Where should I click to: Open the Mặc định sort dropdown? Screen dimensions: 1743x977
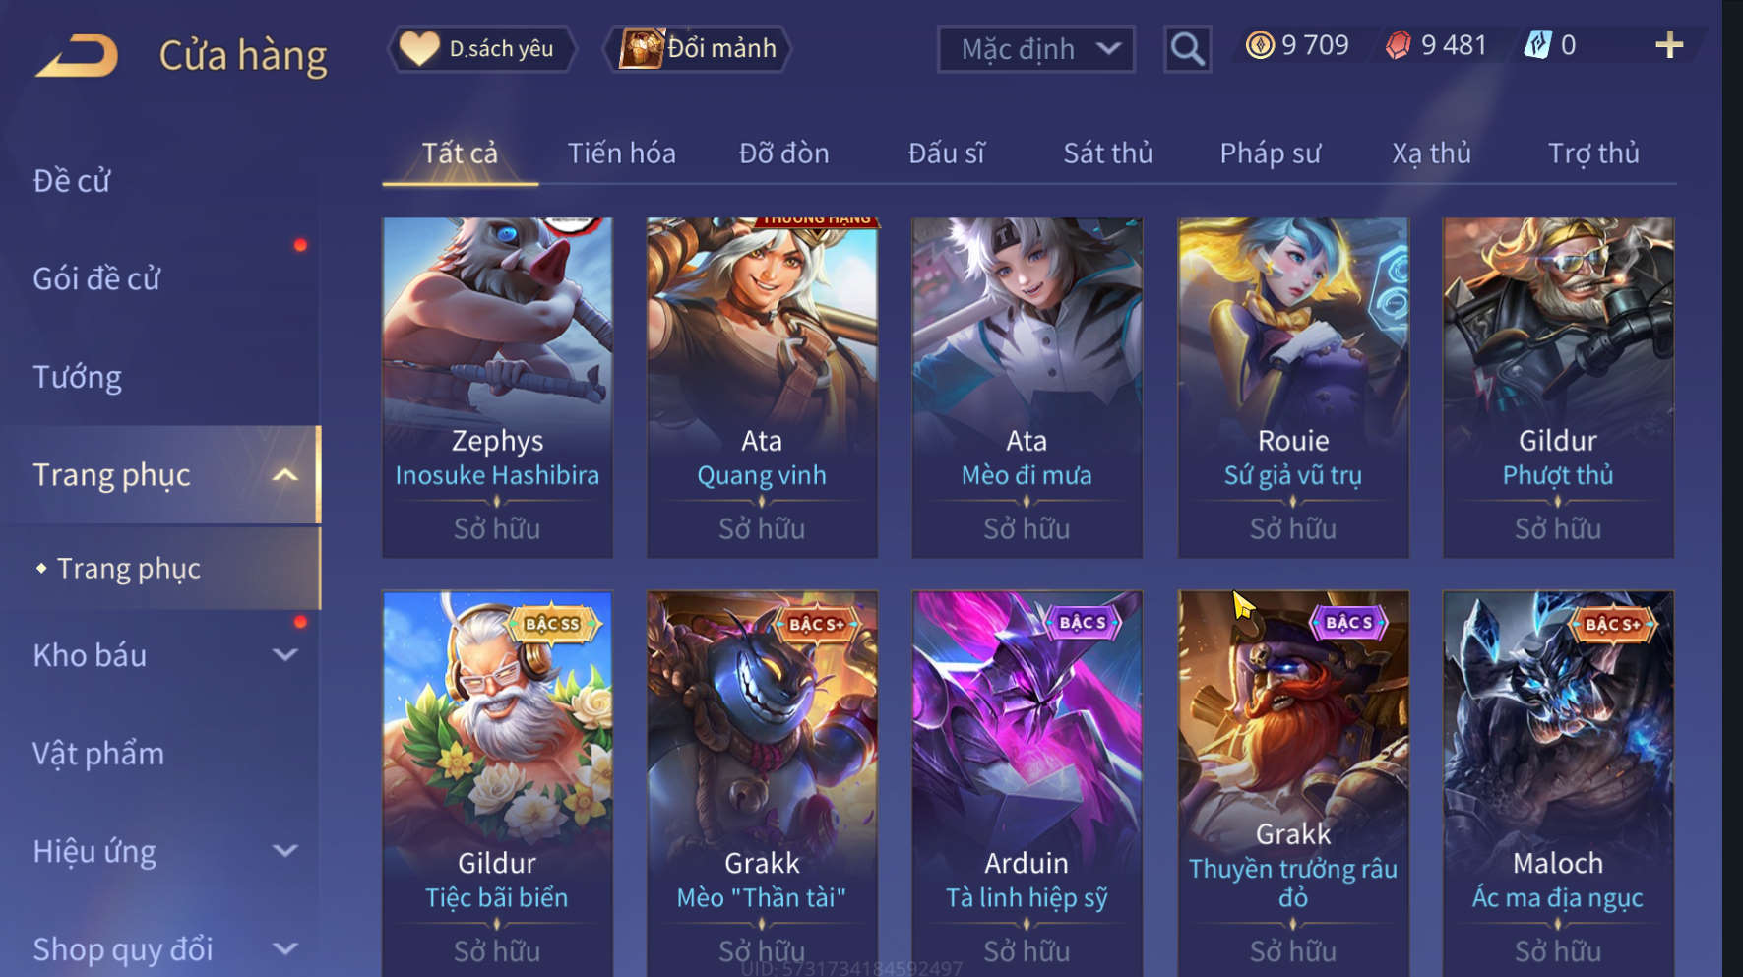tap(1035, 49)
